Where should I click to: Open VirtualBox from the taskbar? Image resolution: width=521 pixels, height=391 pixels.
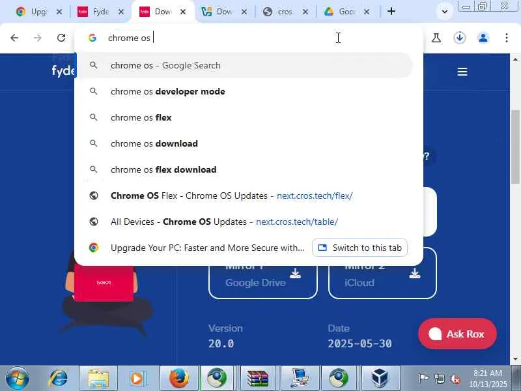pos(380,379)
